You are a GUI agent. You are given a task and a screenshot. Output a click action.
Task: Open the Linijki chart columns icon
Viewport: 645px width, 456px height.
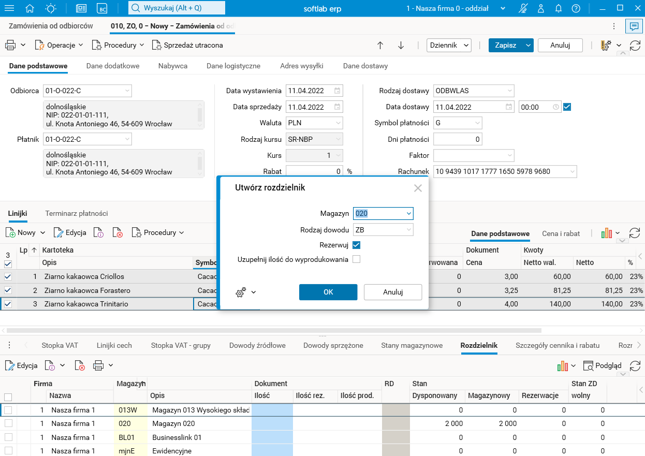point(607,233)
